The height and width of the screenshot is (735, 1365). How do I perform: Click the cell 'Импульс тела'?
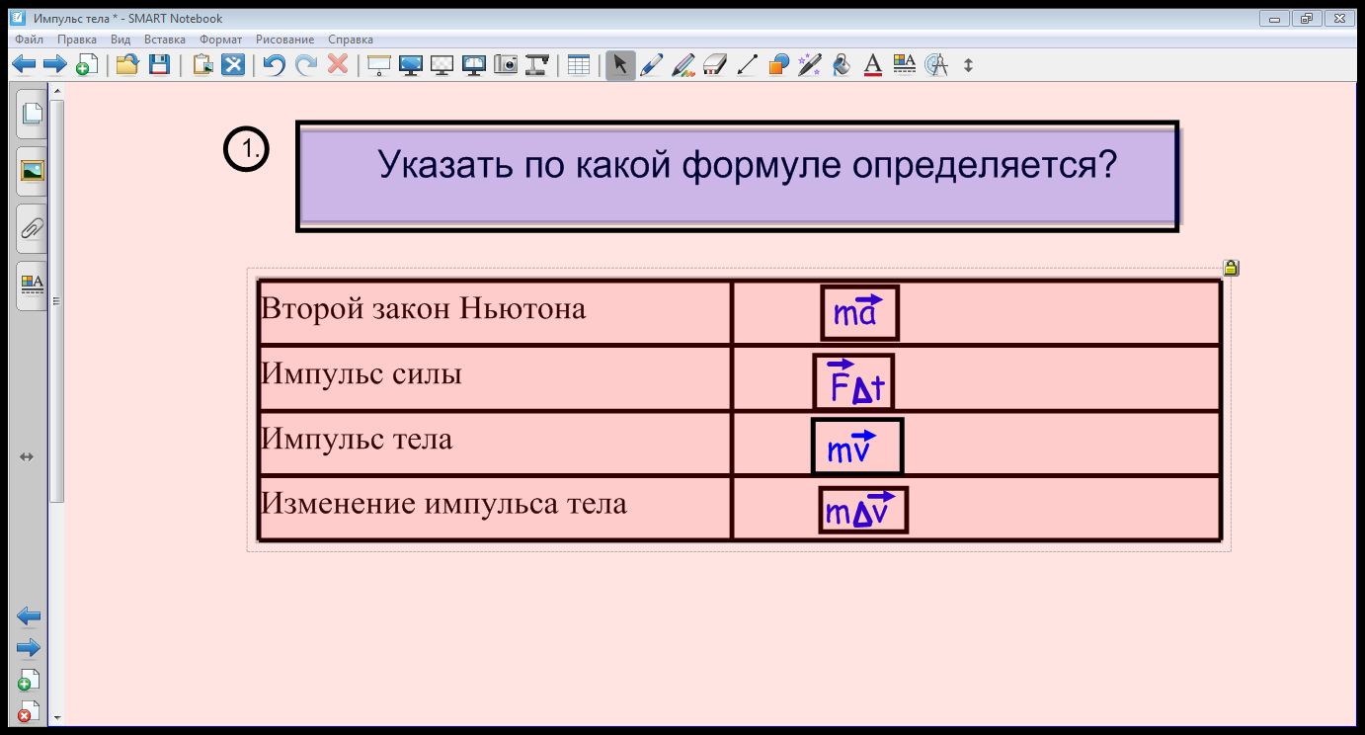coord(495,443)
